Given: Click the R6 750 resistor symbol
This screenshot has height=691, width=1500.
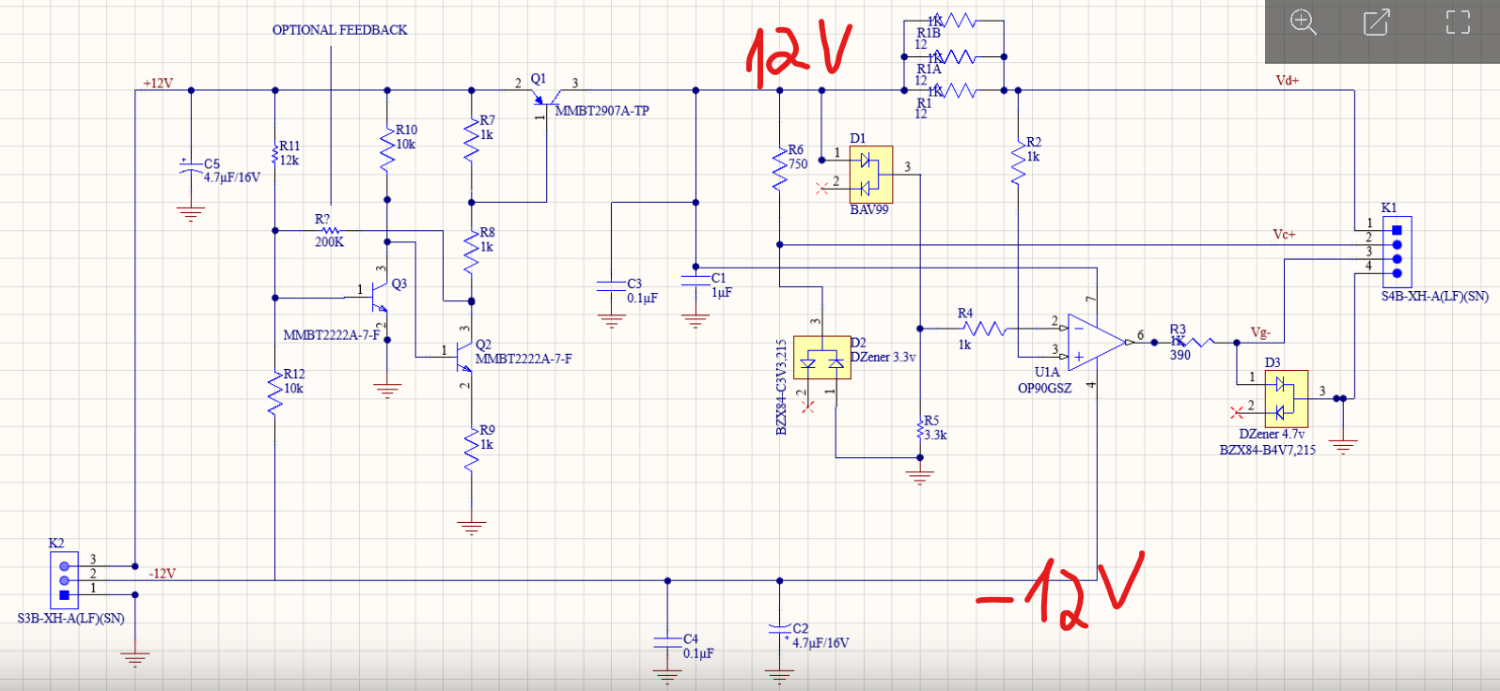Looking at the screenshot, I should [x=779, y=167].
